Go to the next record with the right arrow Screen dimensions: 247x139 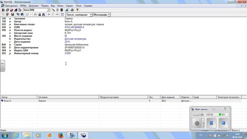pyautogui.click(x=57, y=15)
